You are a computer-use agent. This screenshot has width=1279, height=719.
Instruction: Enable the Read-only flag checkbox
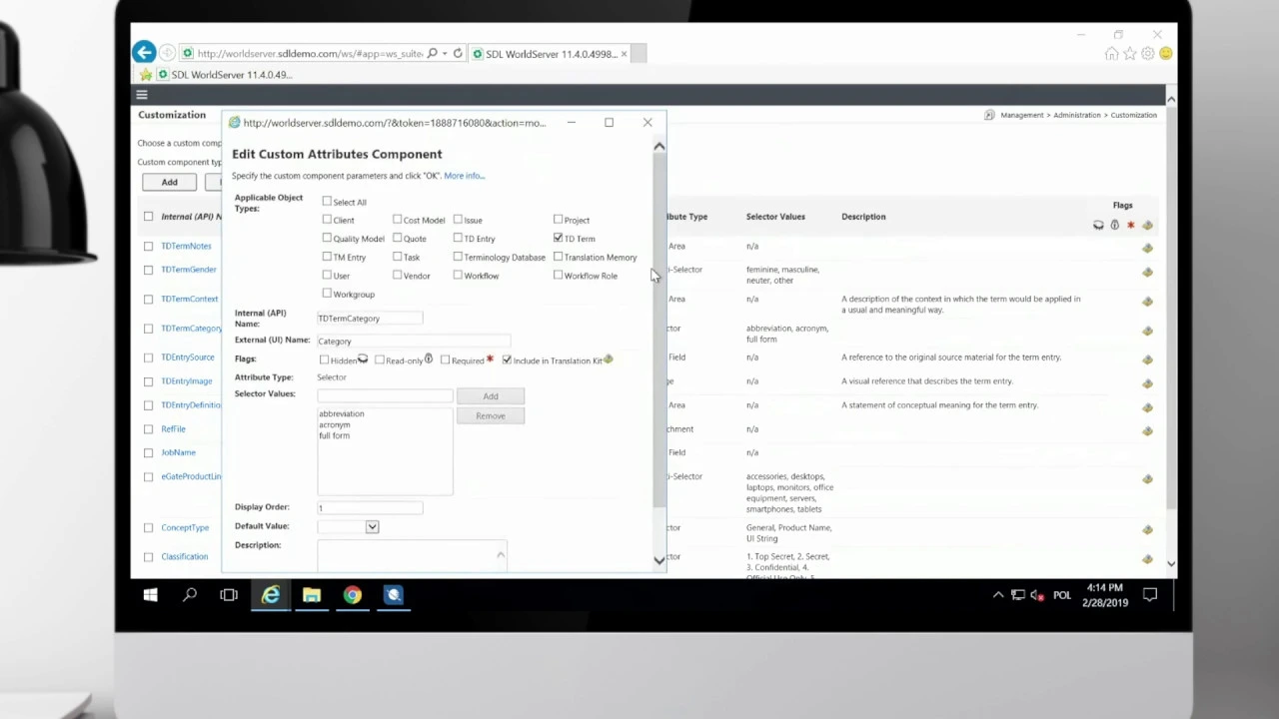coord(380,359)
